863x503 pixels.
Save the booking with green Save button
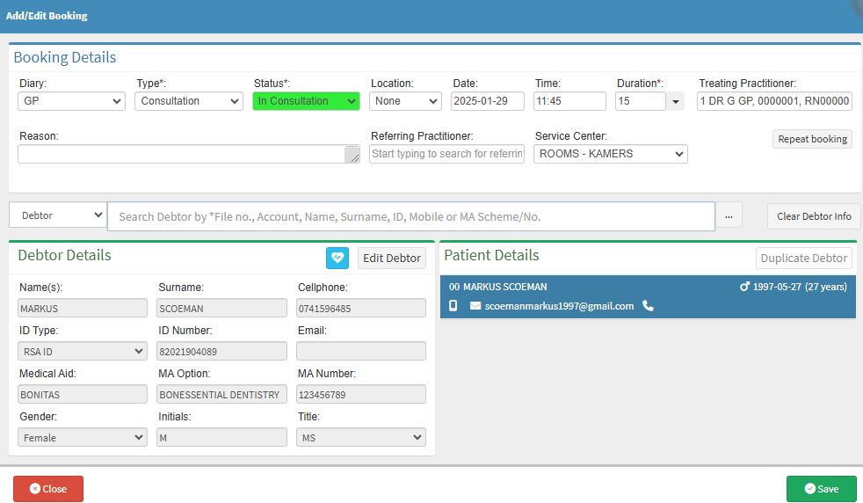click(821, 489)
